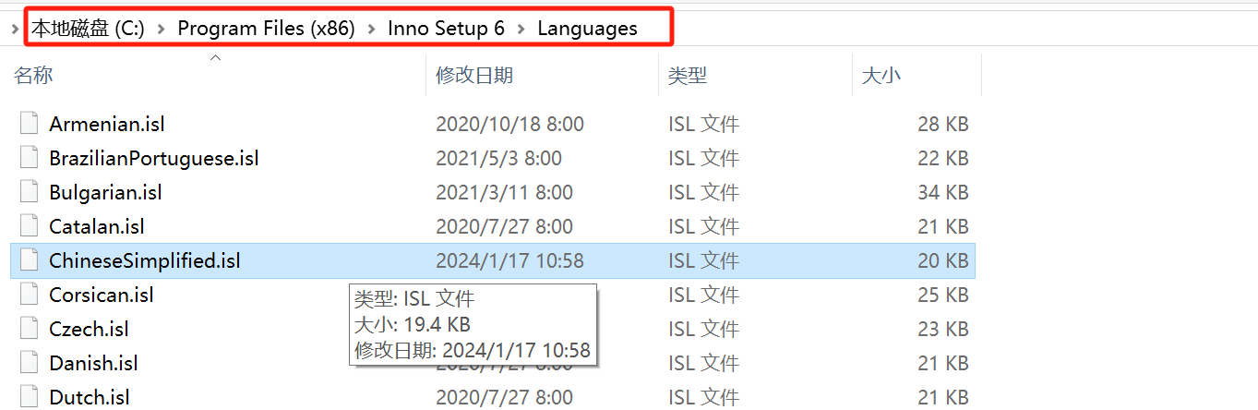The width and height of the screenshot is (1258, 410).
Task: Click the Armenian.isl file name
Action: (107, 124)
